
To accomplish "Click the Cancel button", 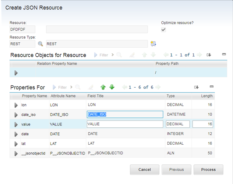I will pos(144,170).
